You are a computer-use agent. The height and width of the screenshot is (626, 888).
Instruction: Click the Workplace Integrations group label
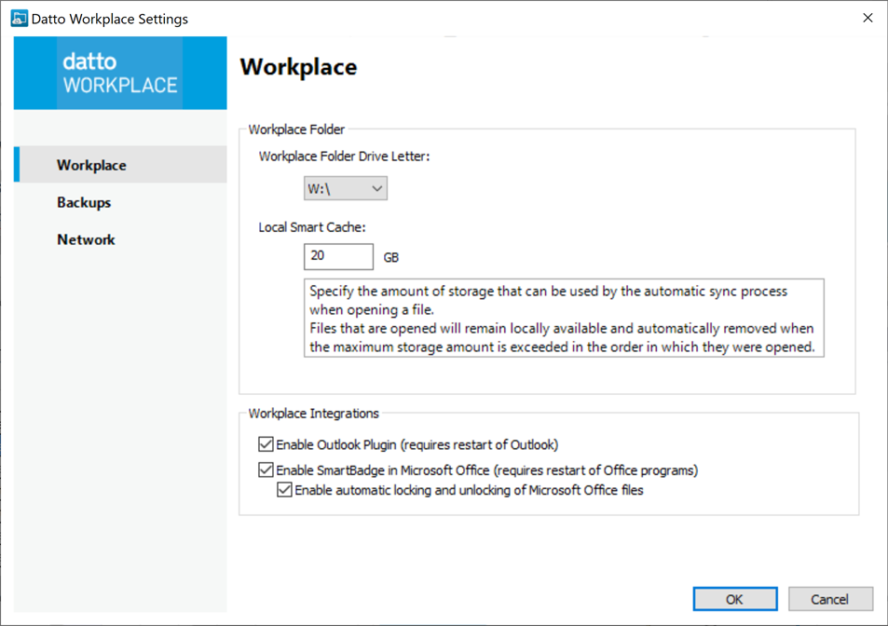click(314, 414)
